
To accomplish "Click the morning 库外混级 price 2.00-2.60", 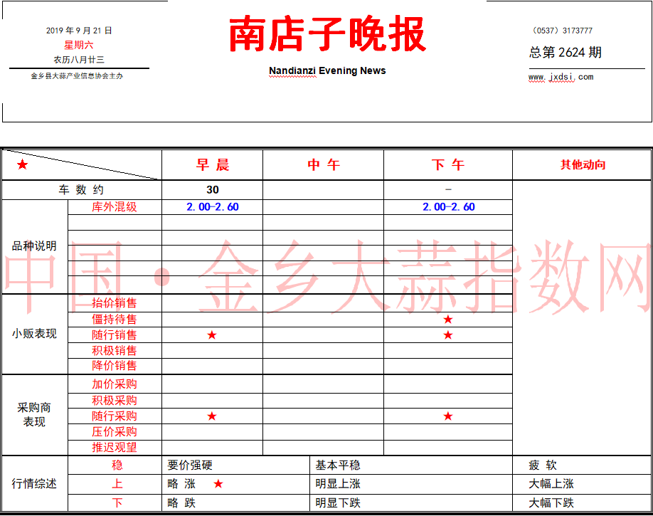I will [213, 206].
